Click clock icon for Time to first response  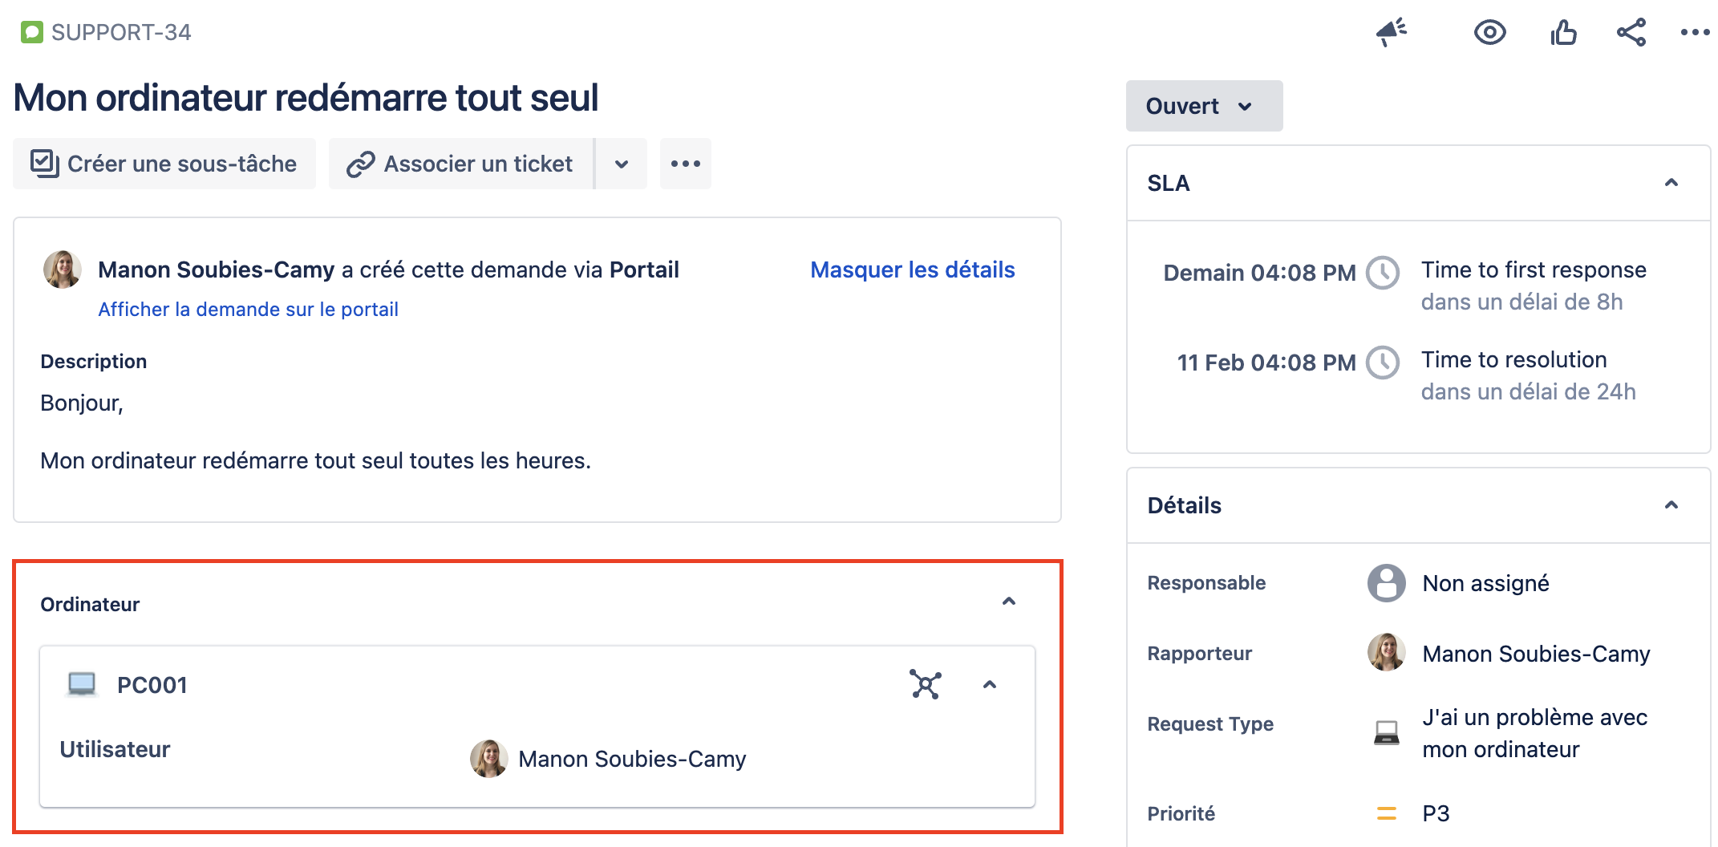click(1383, 273)
